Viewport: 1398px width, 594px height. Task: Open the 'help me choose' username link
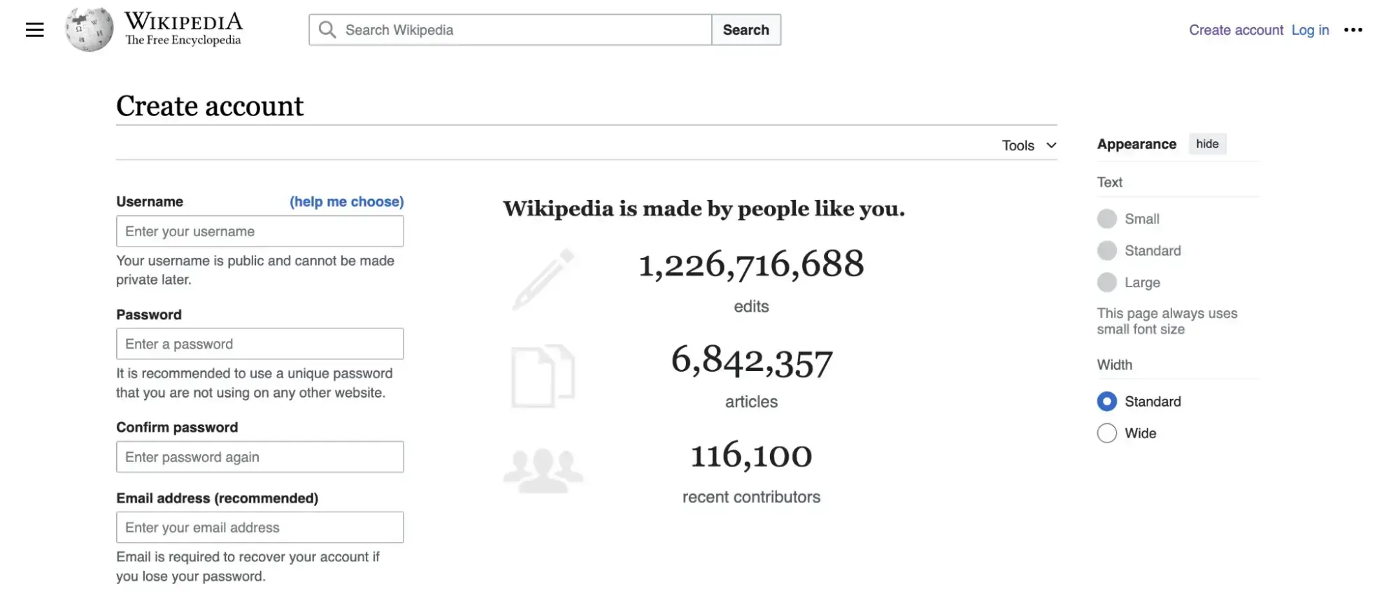(x=346, y=202)
